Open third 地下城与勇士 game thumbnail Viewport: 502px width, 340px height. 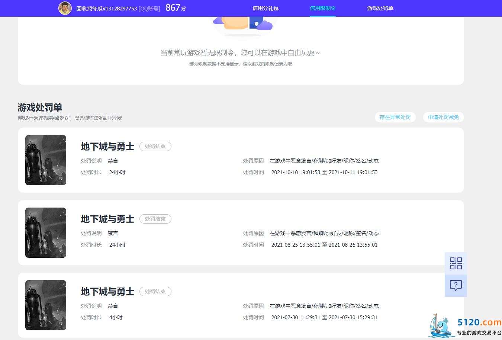[x=46, y=305]
